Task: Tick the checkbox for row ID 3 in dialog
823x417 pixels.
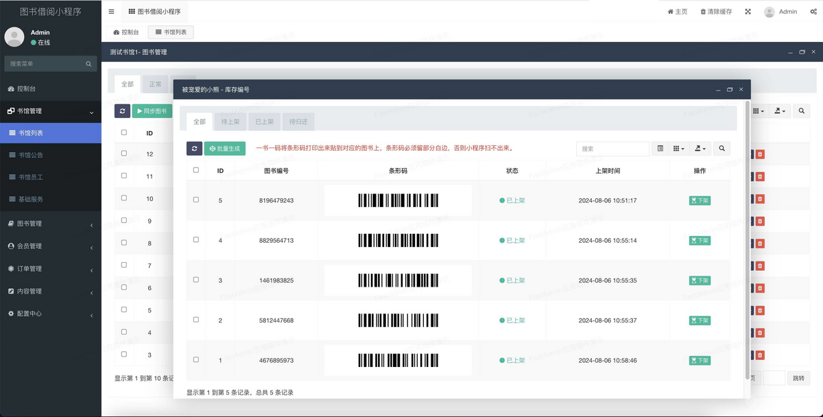Action: point(196,280)
